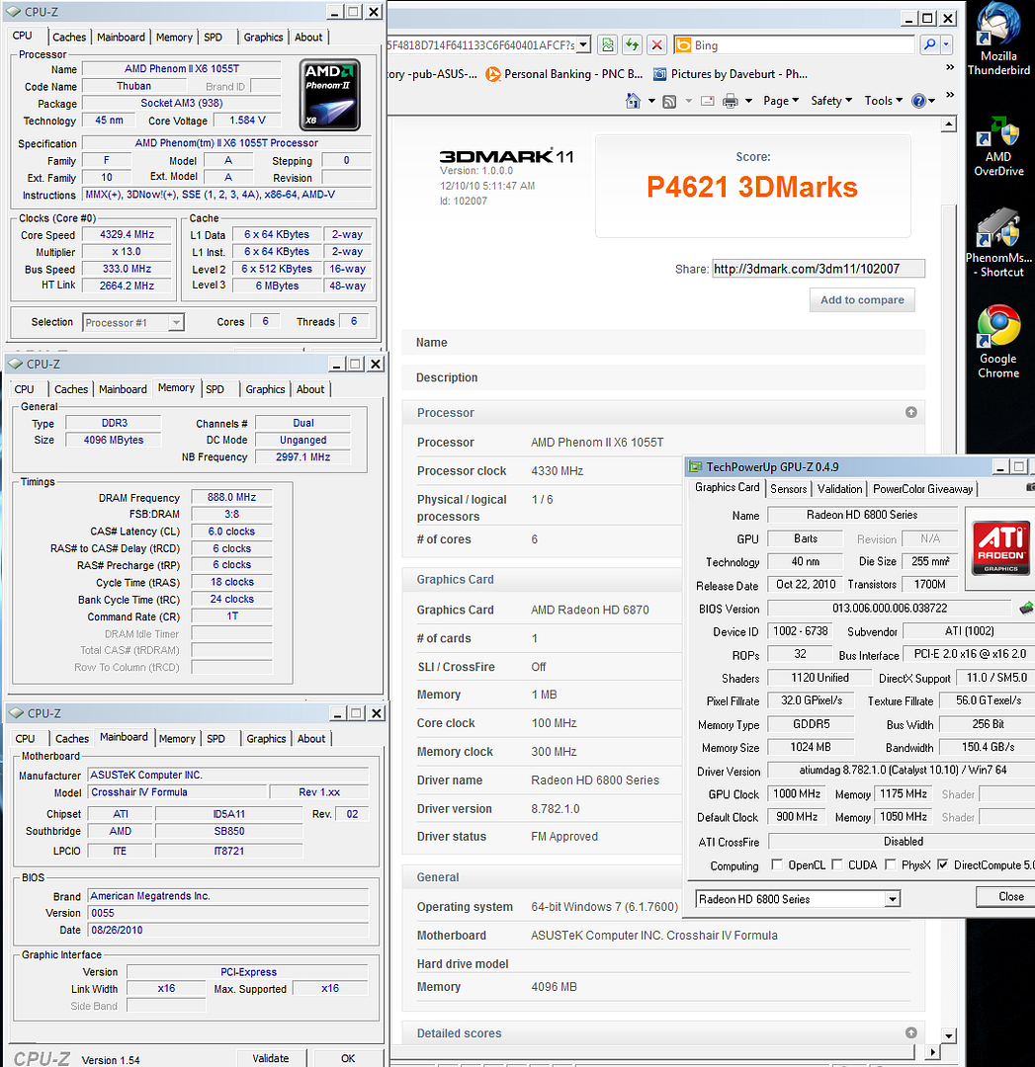This screenshot has width=1035, height=1067.
Task: Click the CPU-Z icon in the top CPU-Z title bar
Action: click(x=14, y=12)
